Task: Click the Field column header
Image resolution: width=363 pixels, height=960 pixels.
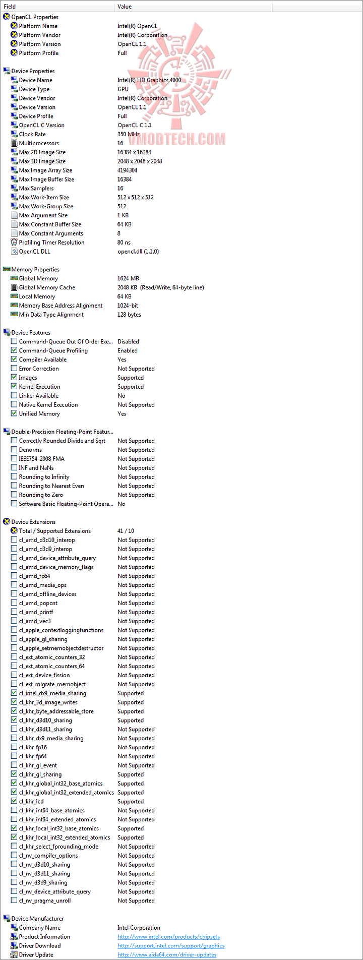Action: (57, 7)
